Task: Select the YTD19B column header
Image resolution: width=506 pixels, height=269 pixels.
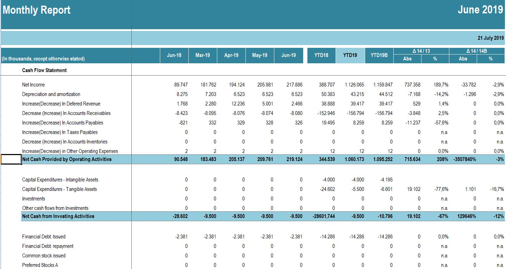Action: pyautogui.click(x=379, y=55)
